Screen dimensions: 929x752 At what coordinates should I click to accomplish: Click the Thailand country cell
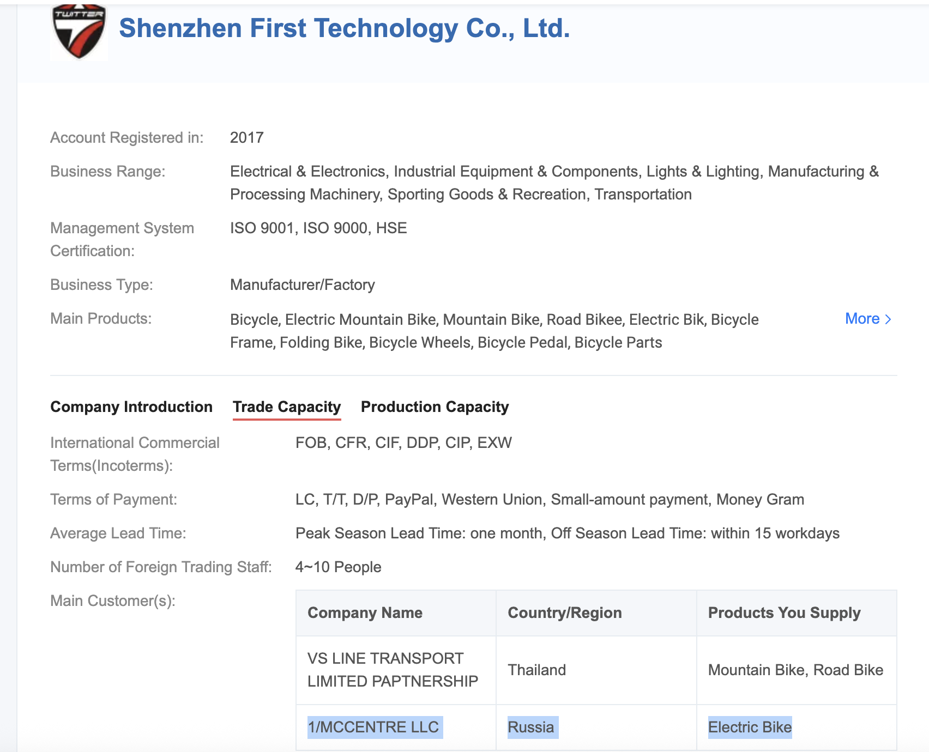[536, 670]
